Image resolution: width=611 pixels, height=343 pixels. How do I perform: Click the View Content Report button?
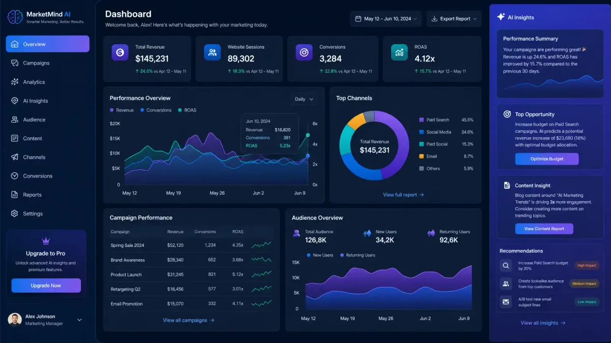(x=544, y=229)
